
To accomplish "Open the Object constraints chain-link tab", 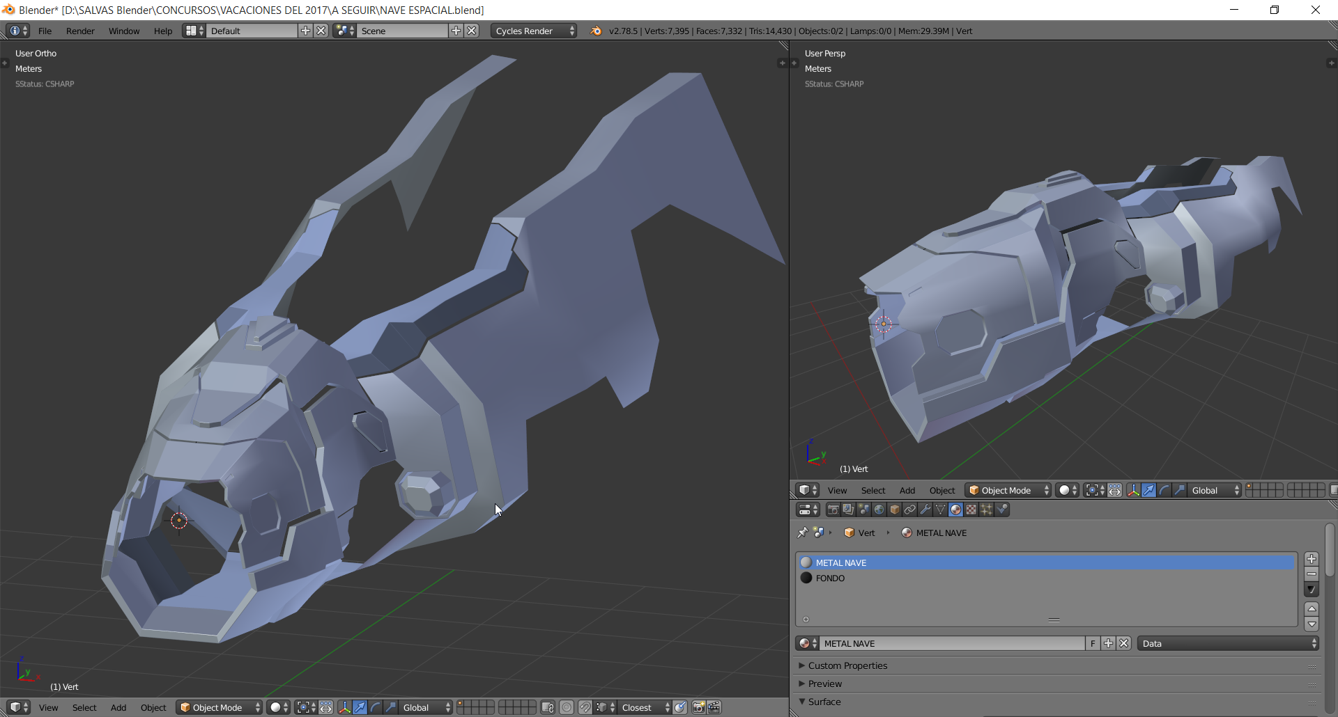I will (910, 510).
